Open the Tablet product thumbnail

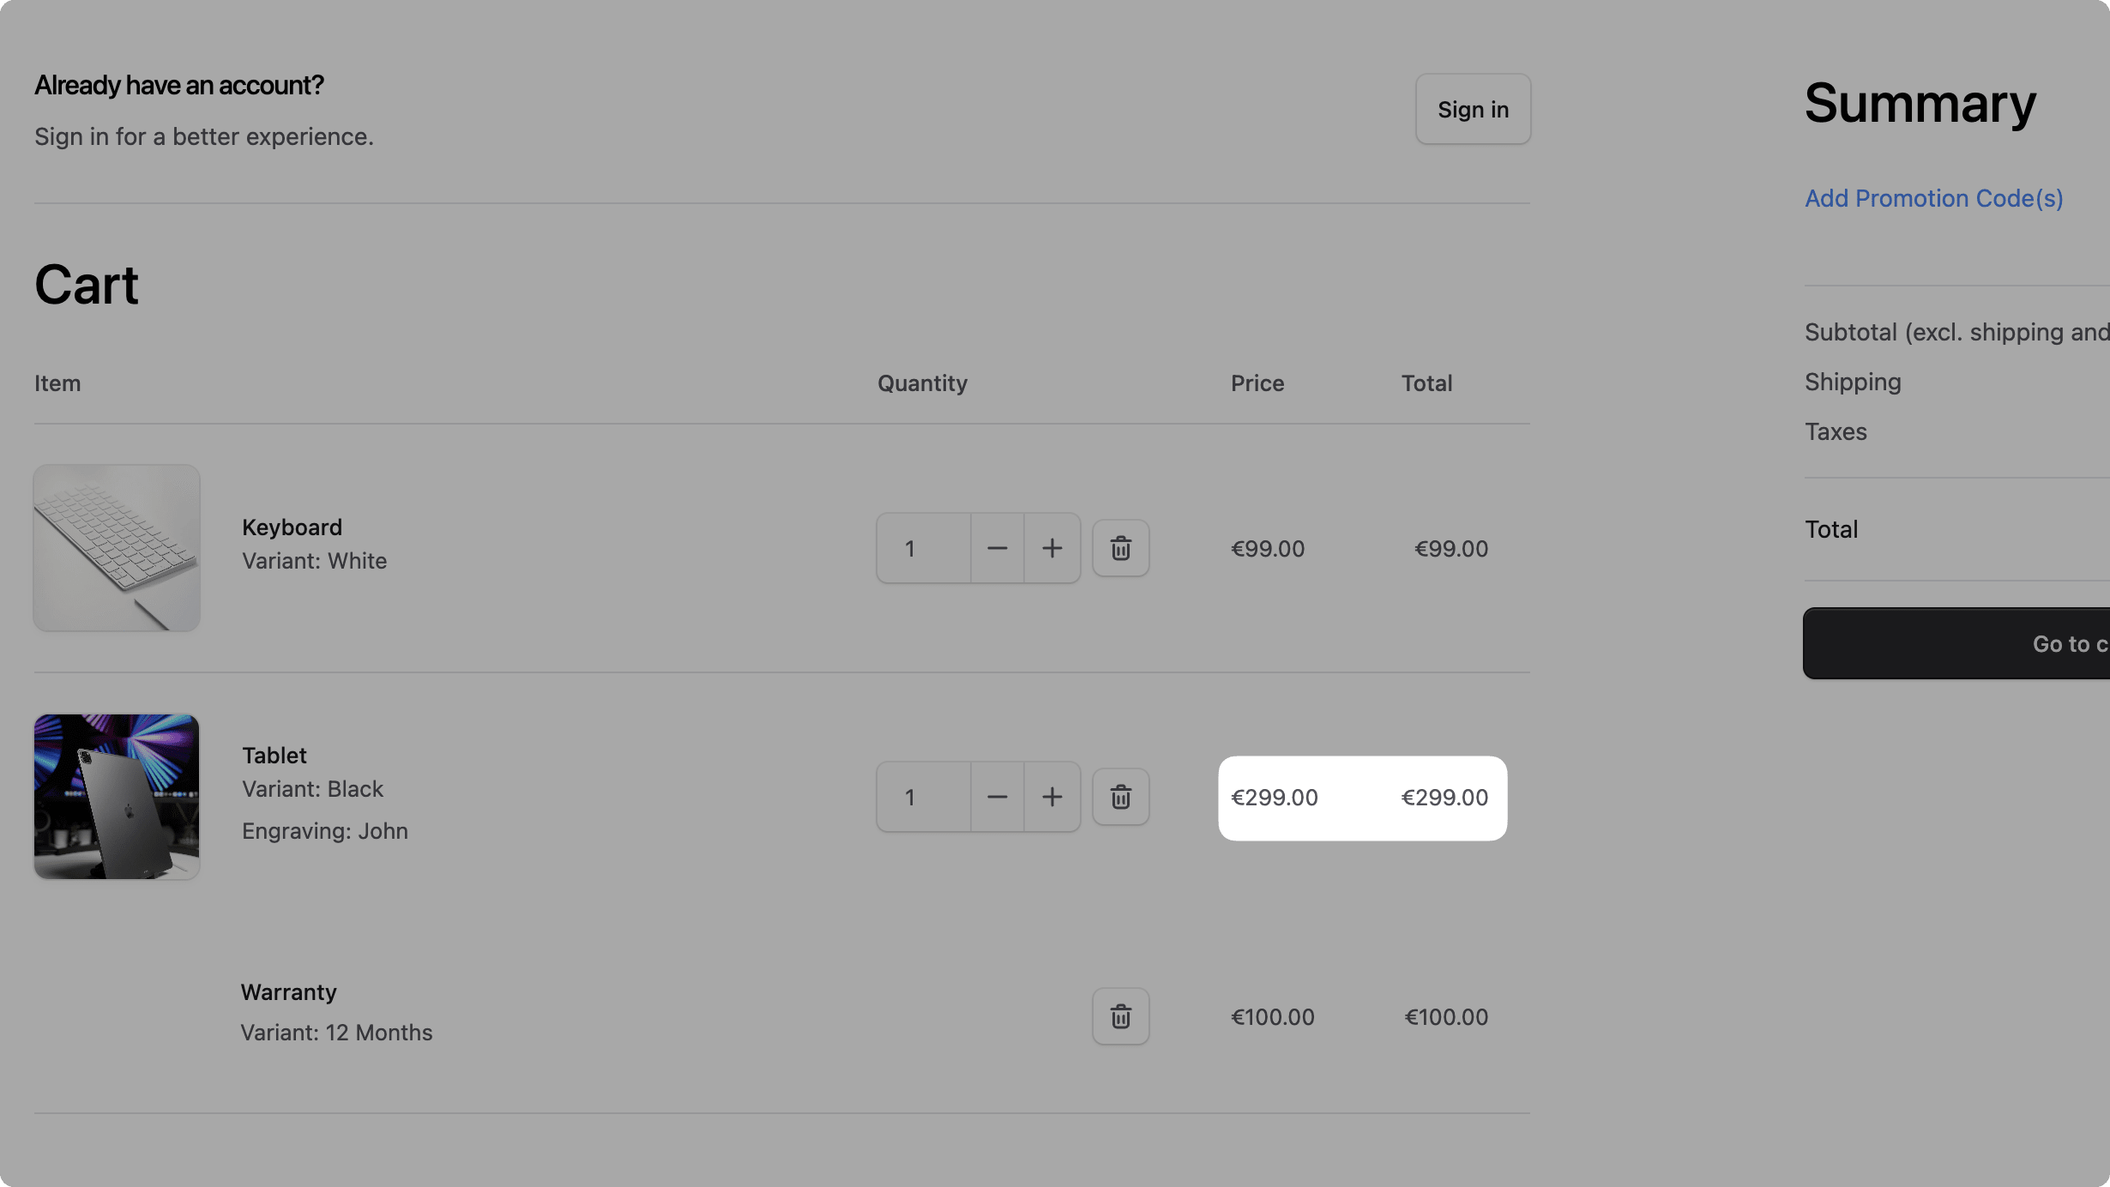point(116,797)
